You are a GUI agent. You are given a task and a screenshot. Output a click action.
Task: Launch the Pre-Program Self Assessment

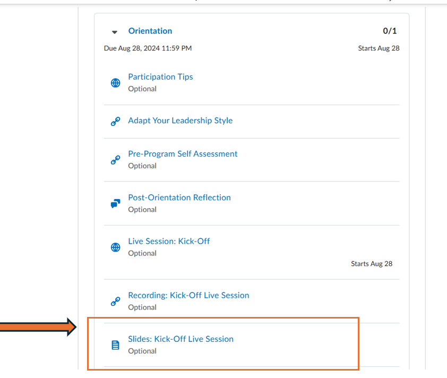[x=183, y=154]
